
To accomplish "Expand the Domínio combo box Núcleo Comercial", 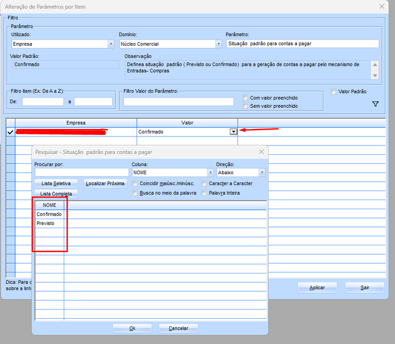I will (x=218, y=44).
